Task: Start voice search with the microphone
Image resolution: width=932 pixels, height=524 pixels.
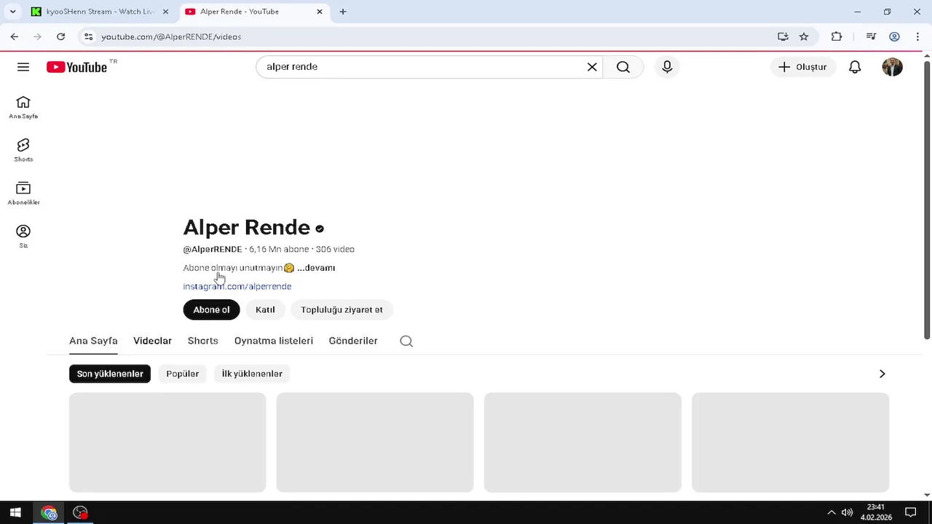Action: coord(667,67)
